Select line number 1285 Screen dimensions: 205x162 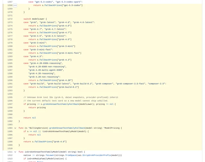tap(10, 63)
